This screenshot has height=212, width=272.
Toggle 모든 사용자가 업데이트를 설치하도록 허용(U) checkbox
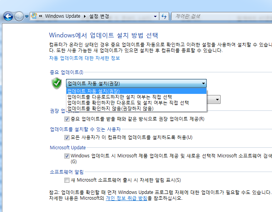point(67,138)
